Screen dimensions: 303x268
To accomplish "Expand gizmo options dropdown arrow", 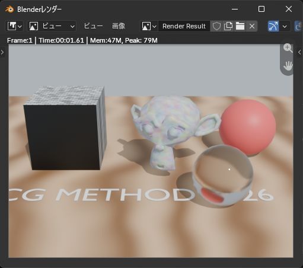I will [285, 26].
